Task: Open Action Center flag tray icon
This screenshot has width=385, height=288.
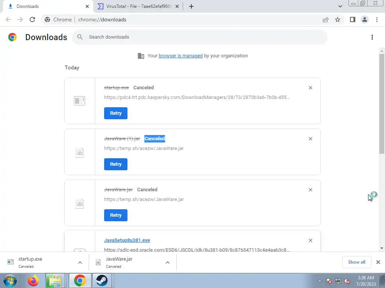Action: coord(329,281)
